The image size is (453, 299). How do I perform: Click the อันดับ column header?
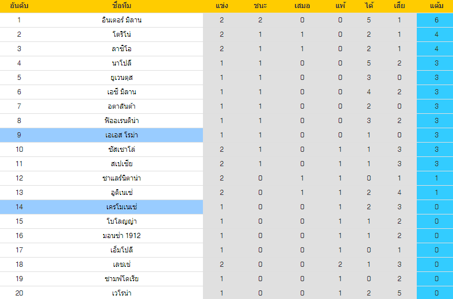click(x=19, y=6)
